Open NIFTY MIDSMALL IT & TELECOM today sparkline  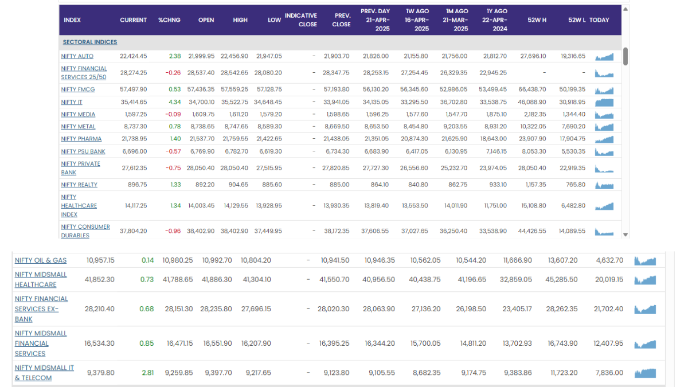[644, 373]
